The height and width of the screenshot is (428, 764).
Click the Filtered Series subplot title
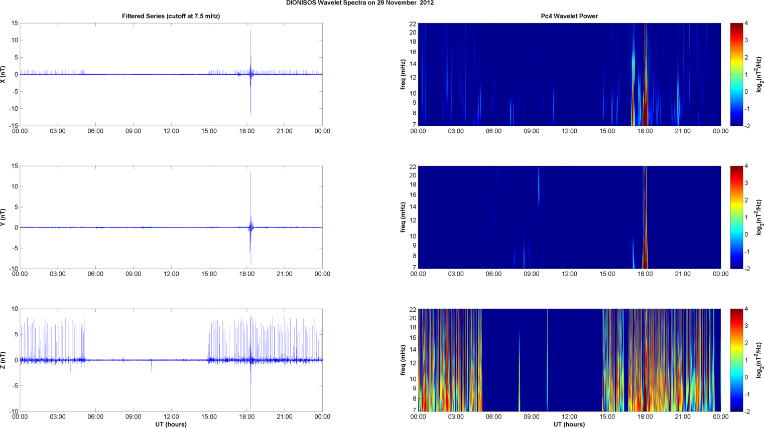171,16
